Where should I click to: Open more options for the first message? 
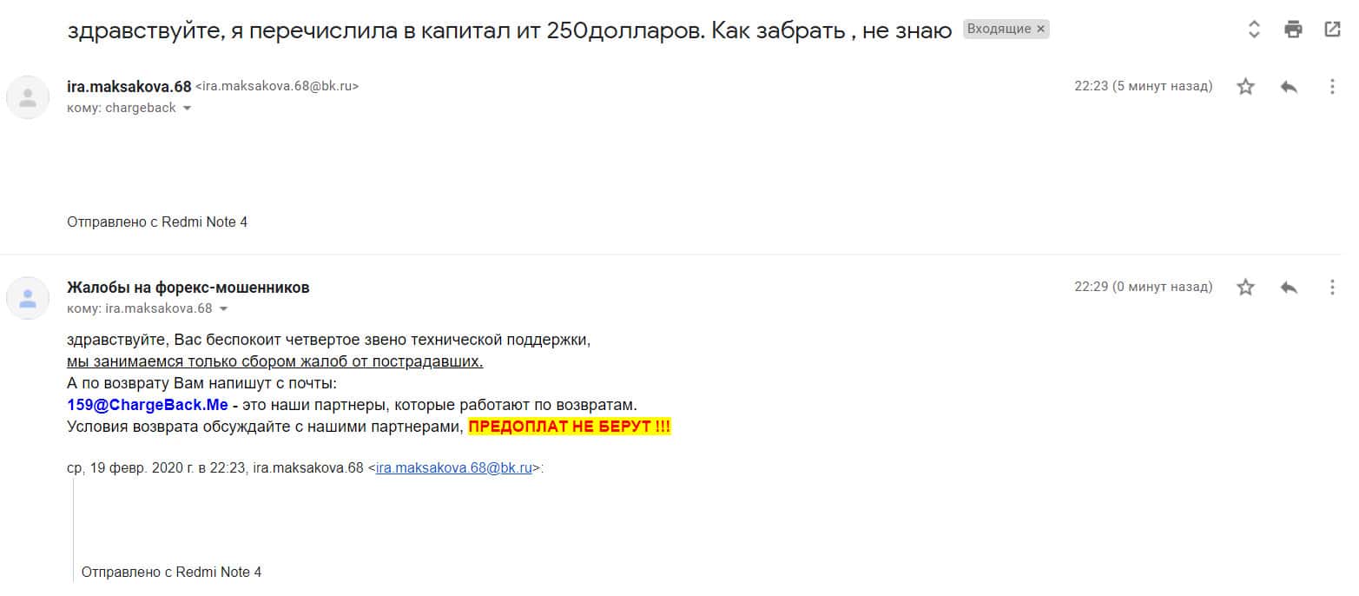(1332, 87)
